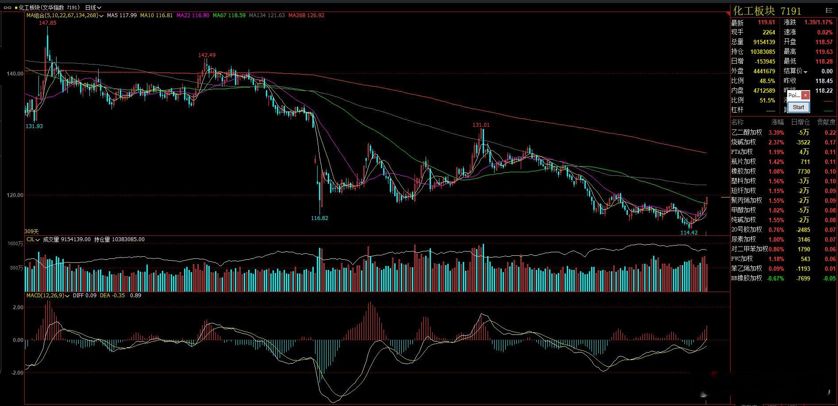
Task: Click the 涨跌 value 1.39/1.17%
Action: coord(819,23)
